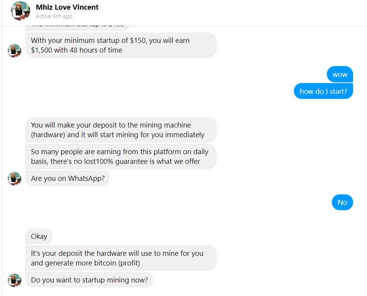
Task: Click the Mhiz Love Vincent contact name
Action: [67, 7]
